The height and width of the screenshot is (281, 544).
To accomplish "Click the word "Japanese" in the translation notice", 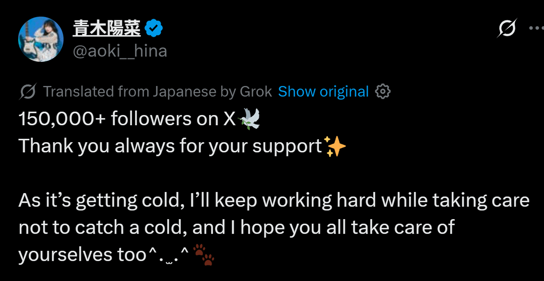I will click(184, 91).
